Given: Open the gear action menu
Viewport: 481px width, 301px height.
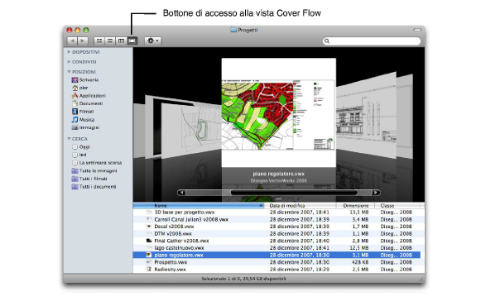Looking at the screenshot, I should pyautogui.click(x=153, y=41).
